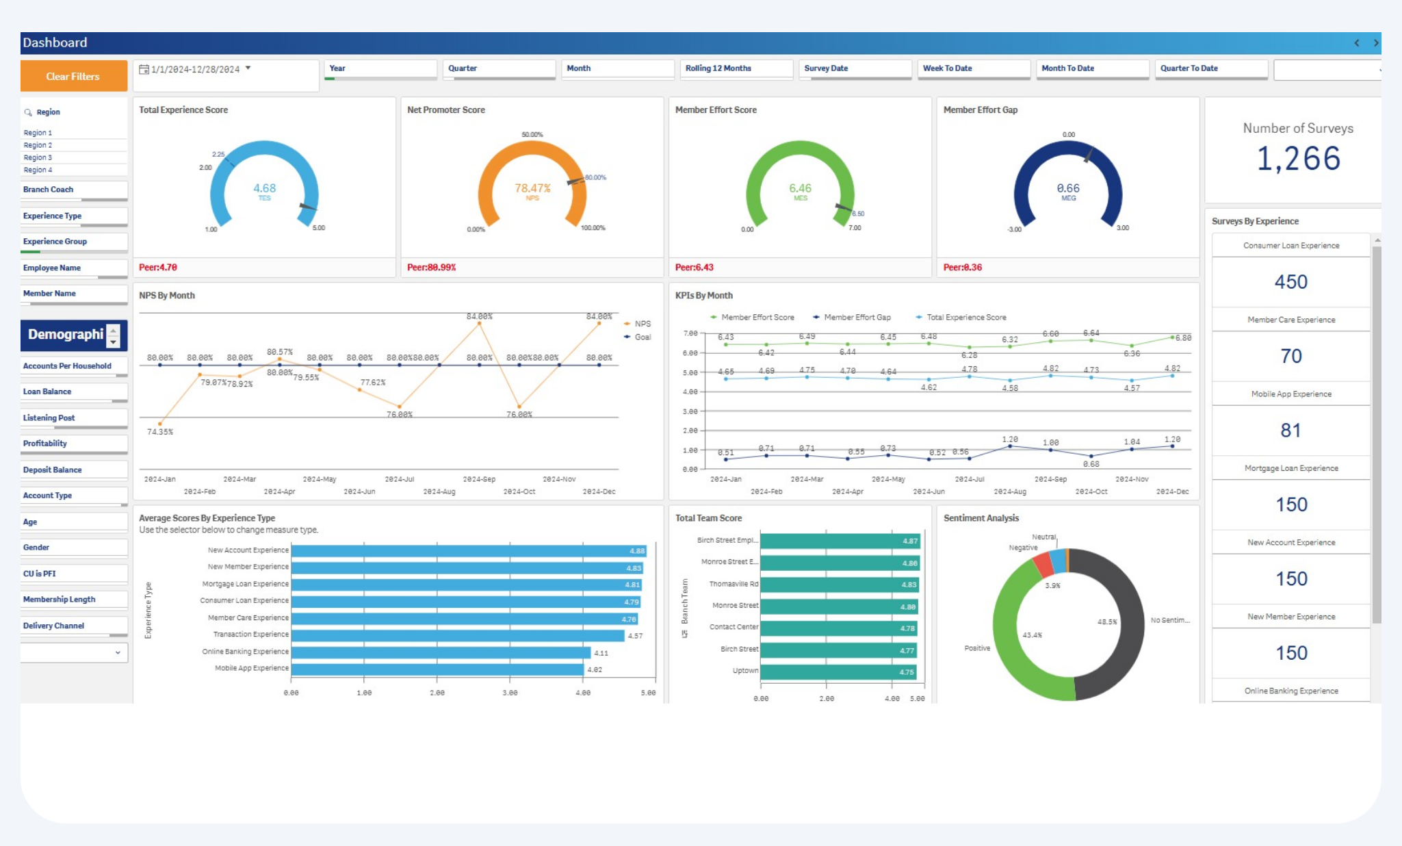Go to next sheet with right chevron

pos(1376,43)
